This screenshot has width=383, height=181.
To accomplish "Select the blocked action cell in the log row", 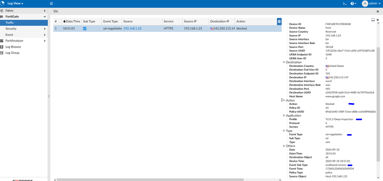I will coord(256,29).
